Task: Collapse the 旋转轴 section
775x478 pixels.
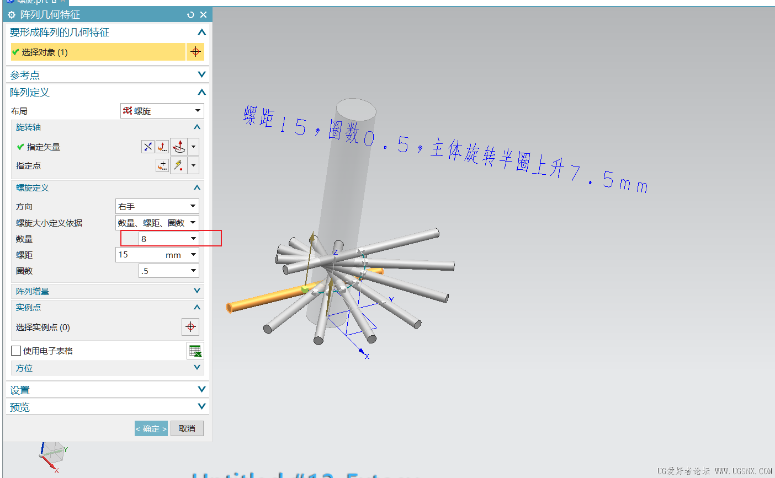Action: coord(197,127)
